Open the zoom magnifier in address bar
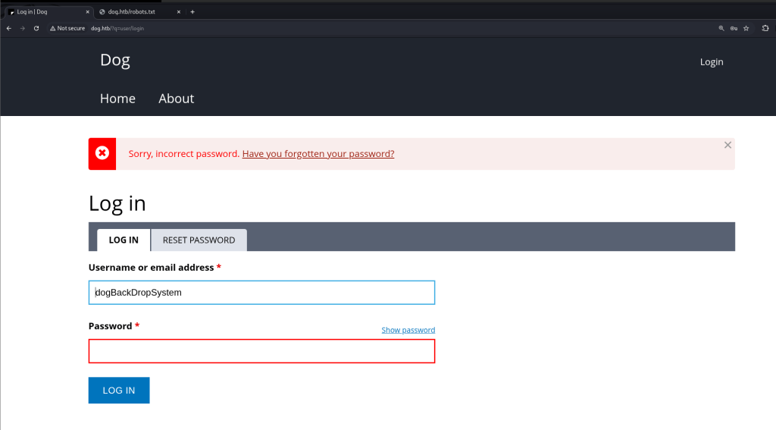Screen dimensions: 776x430 [x=721, y=28]
